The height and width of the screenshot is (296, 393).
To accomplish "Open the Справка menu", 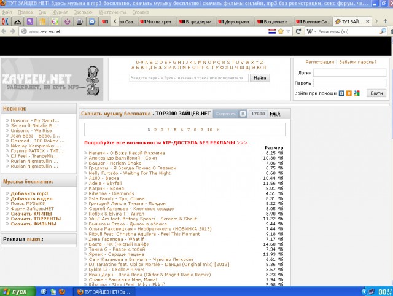I will tap(141, 12).
